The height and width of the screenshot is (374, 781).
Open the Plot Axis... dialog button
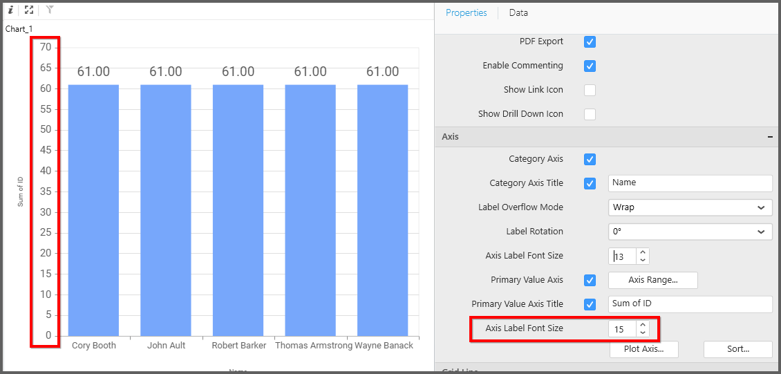643,349
